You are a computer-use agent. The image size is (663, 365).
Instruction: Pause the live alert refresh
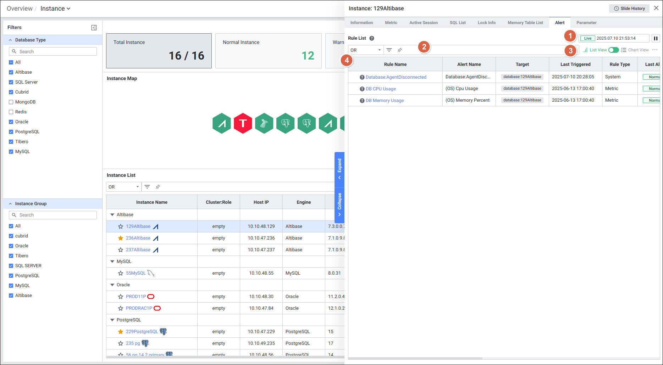[656, 38]
